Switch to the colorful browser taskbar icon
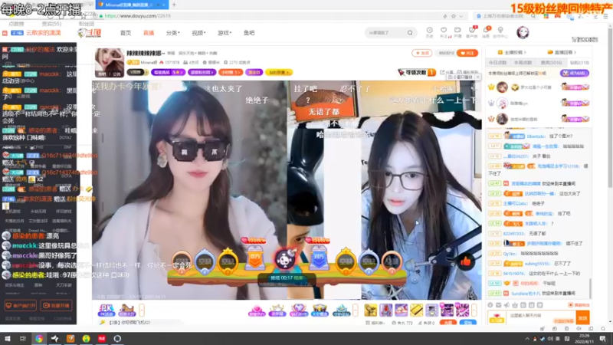 coord(39,339)
